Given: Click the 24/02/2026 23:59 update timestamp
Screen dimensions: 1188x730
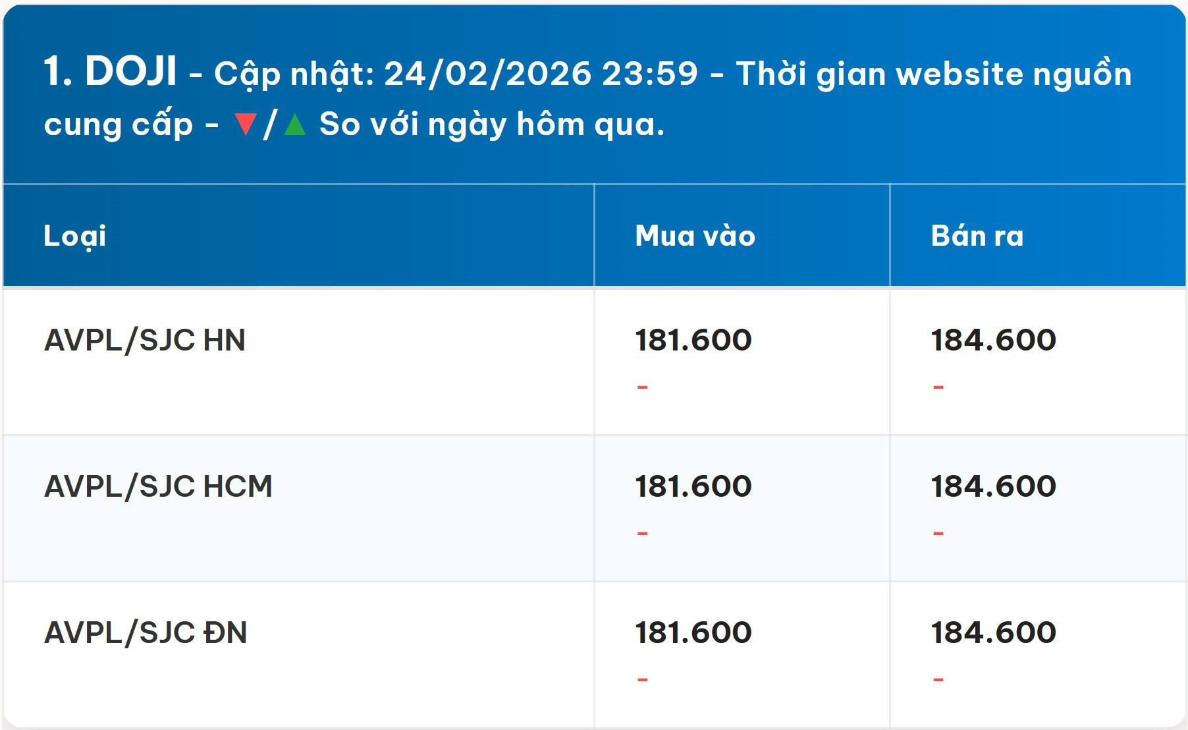Looking at the screenshot, I should coord(541,73).
